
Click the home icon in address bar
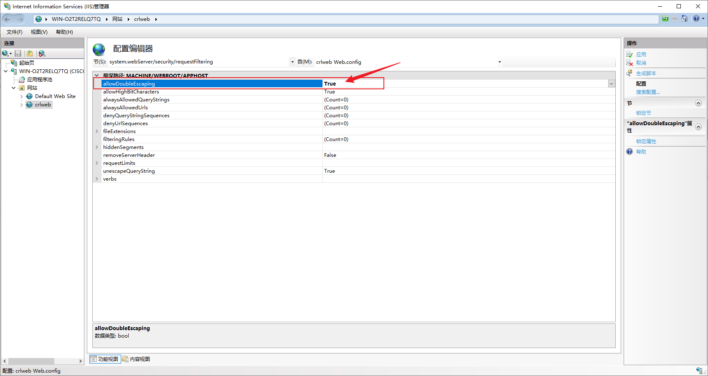coord(685,19)
